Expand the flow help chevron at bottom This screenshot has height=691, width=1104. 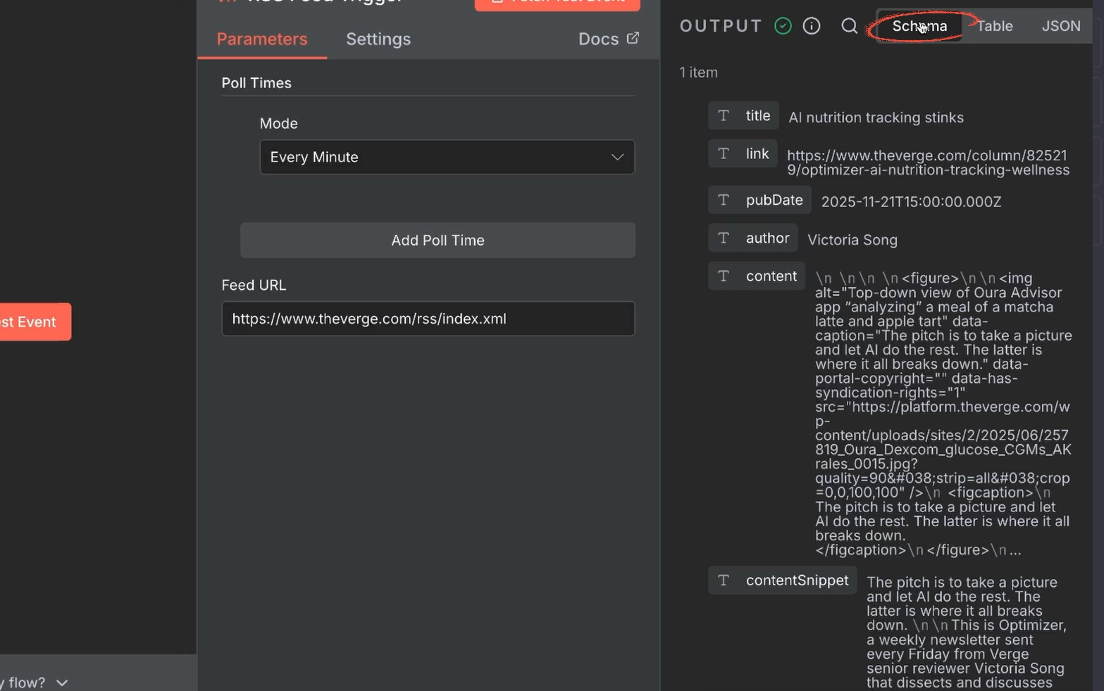[x=61, y=682]
